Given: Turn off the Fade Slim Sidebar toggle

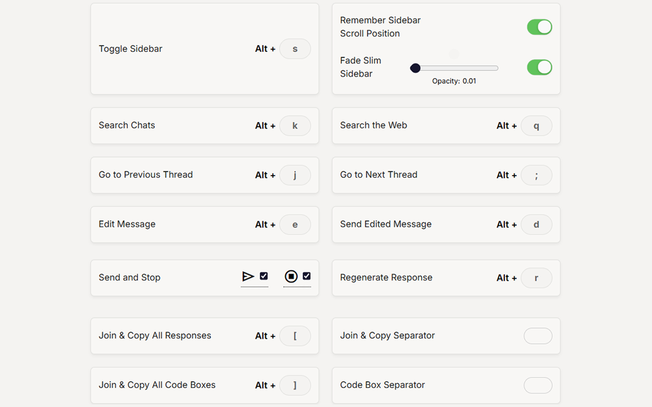Looking at the screenshot, I should (x=539, y=67).
